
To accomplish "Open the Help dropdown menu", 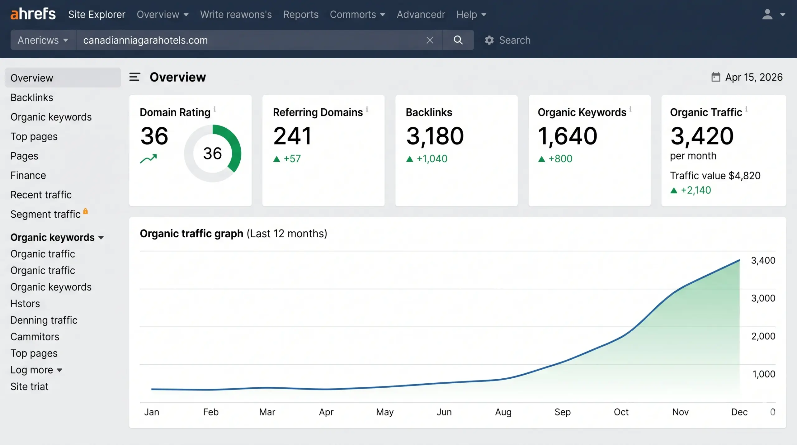I will [x=471, y=14].
